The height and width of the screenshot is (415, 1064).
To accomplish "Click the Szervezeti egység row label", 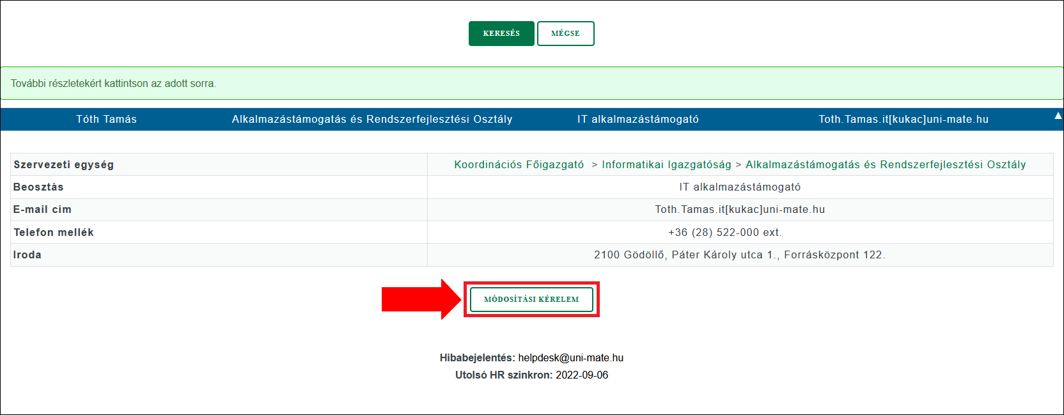I will (x=63, y=165).
